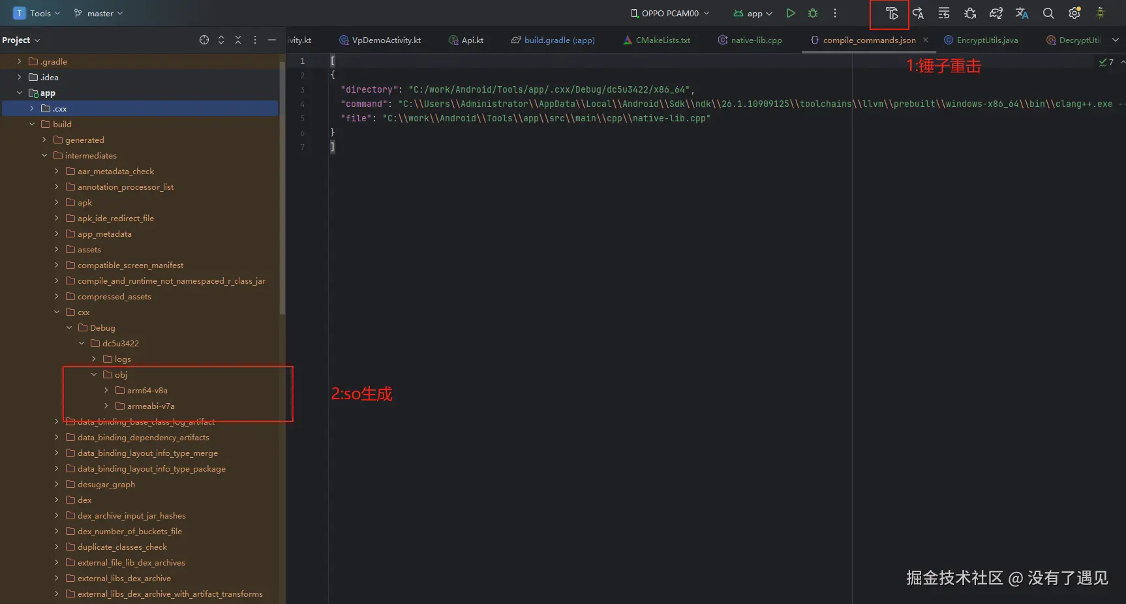
Task: Start debugging with the green bug icon
Action: (813, 13)
